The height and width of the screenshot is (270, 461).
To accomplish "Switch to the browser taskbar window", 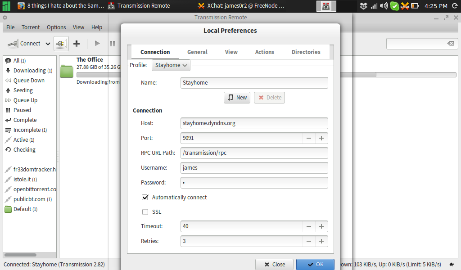I will (61, 6).
